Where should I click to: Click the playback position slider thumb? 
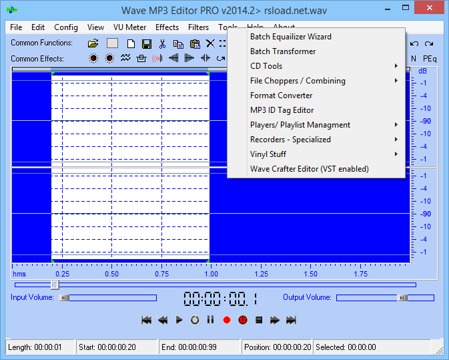coord(55,285)
